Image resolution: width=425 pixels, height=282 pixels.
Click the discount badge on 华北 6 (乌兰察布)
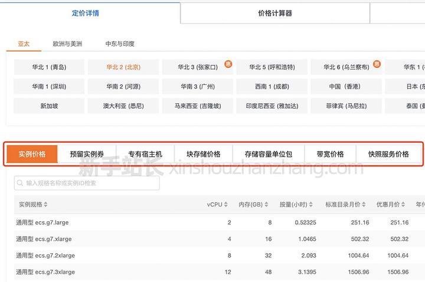[377, 64]
